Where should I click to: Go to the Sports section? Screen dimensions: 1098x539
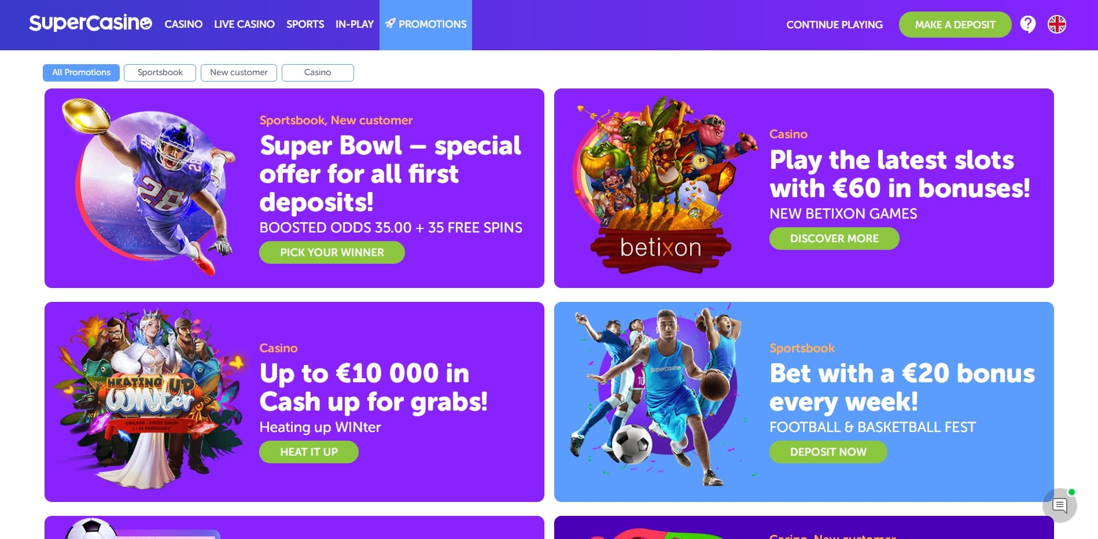pos(305,24)
